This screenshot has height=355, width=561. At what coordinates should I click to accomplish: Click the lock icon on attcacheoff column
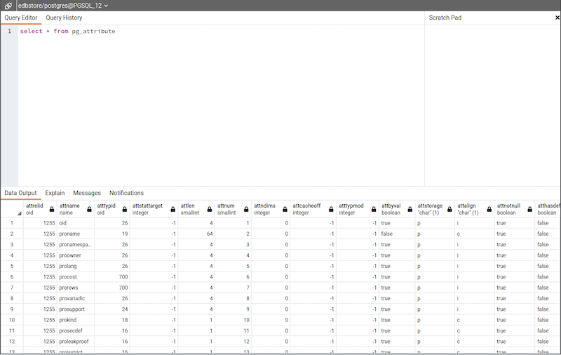(331, 209)
